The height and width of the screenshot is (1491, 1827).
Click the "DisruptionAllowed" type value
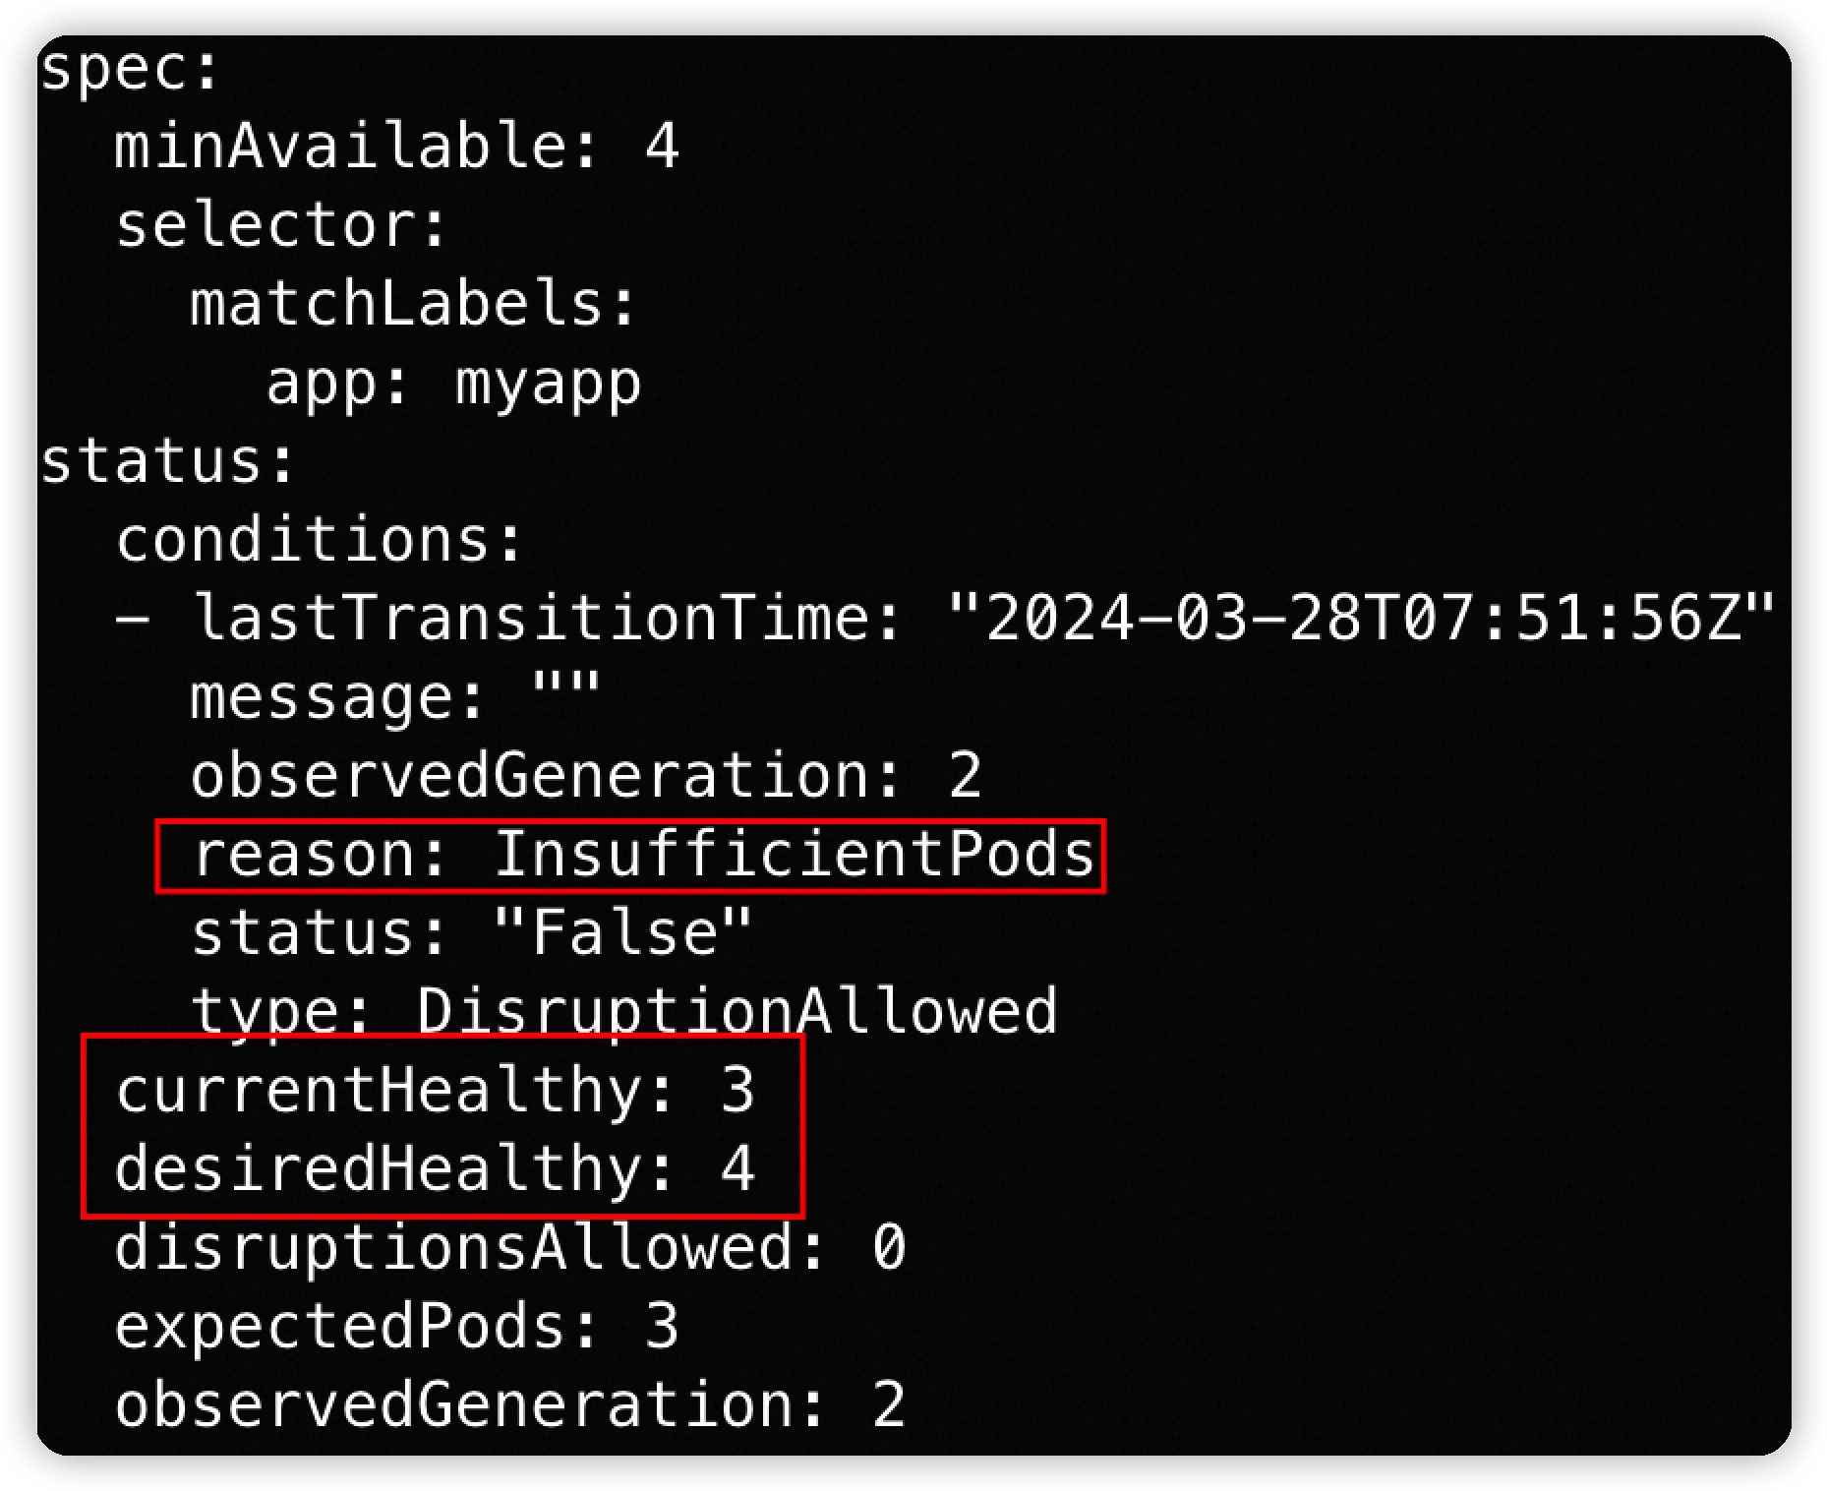[x=736, y=1011]
